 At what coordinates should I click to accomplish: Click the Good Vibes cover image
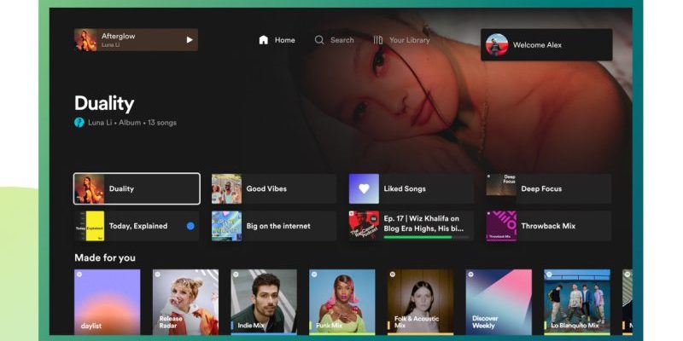tap(226, 188)
